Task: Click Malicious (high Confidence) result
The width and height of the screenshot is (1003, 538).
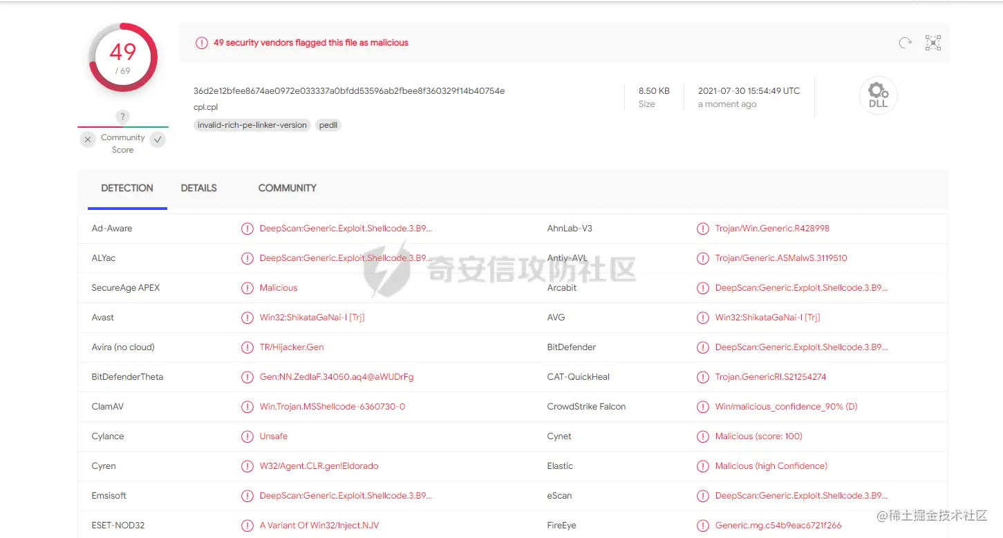Action: click(x=771, y=466)
